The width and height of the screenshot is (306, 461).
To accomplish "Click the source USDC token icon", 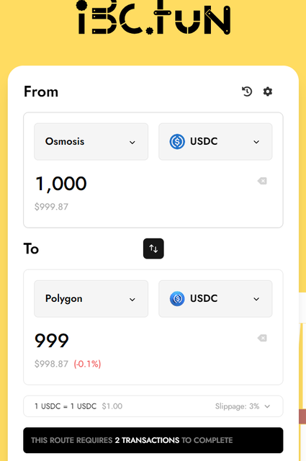I will click(177, 141).
